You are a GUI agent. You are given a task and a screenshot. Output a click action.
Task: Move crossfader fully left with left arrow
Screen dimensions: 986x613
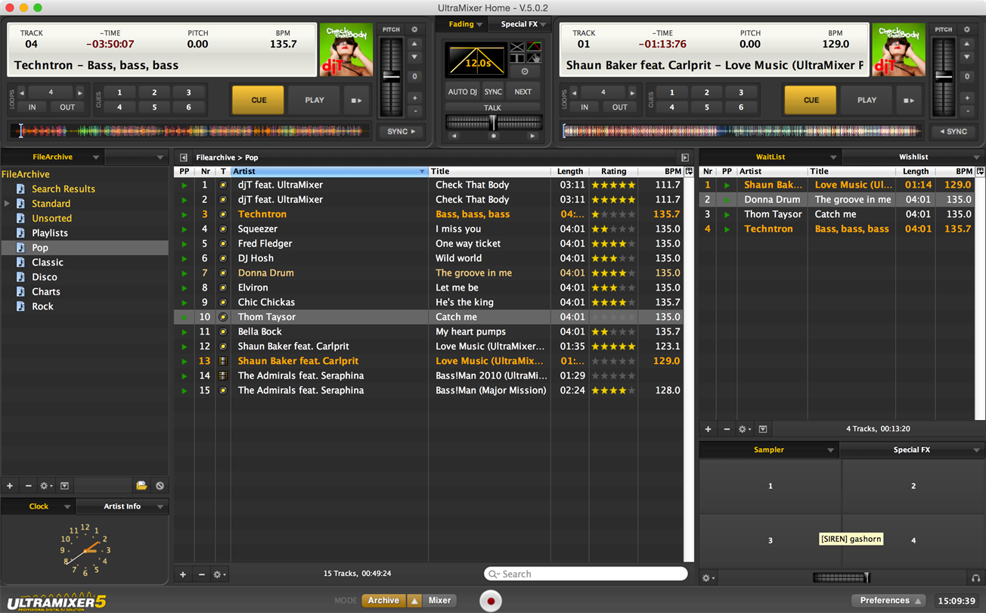[x=454, y=136]
